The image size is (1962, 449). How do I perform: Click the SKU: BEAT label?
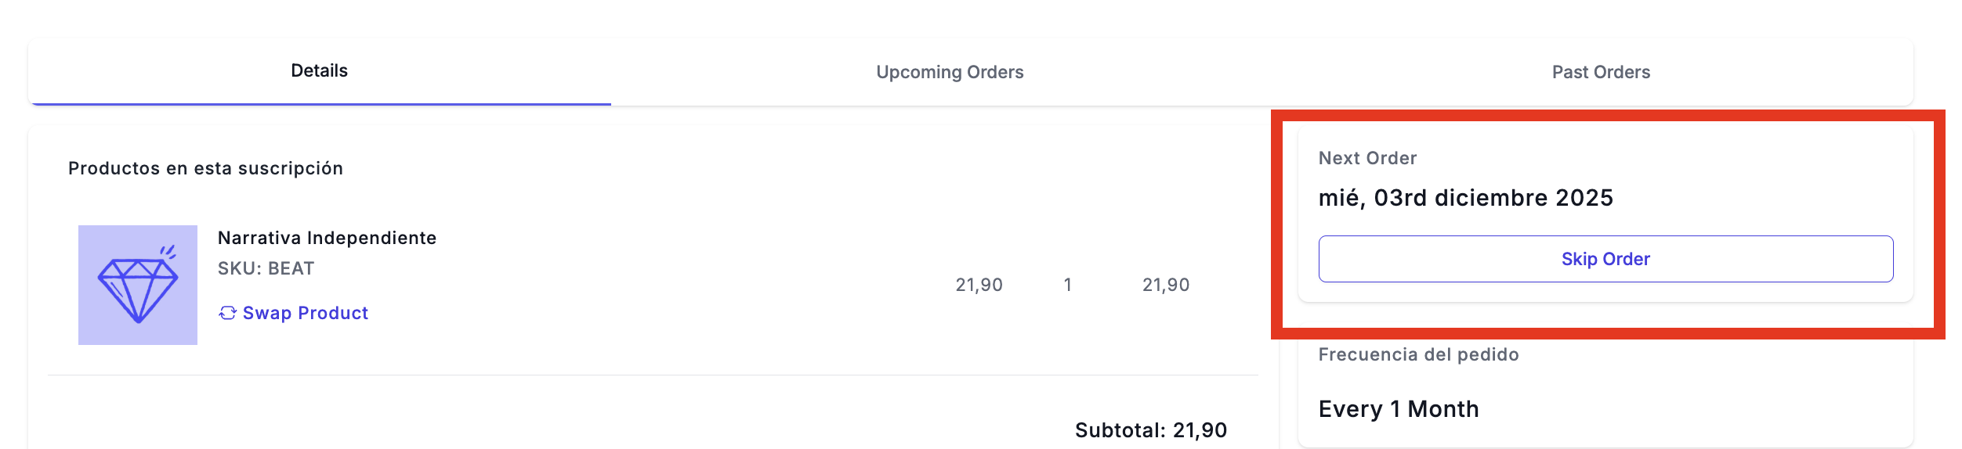(266, 268)
